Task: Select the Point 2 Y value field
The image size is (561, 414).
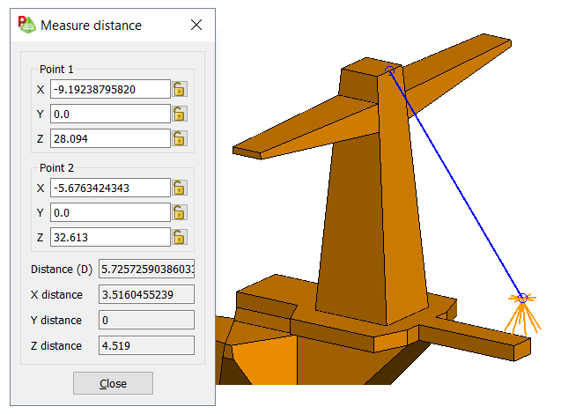Action: pos(110,212)
